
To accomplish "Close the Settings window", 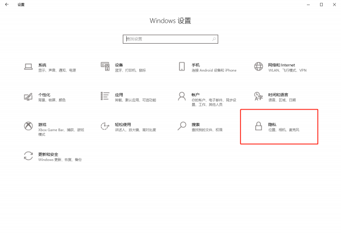I will [334, 5].
